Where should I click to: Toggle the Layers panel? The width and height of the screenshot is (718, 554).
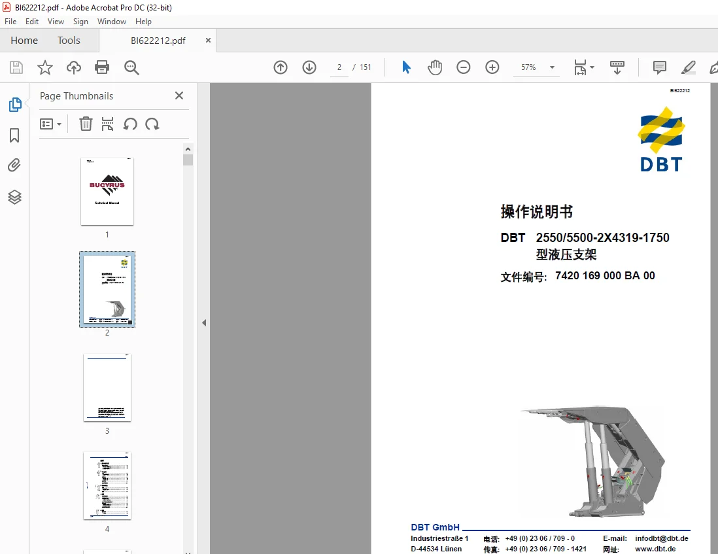click(14, 197)
